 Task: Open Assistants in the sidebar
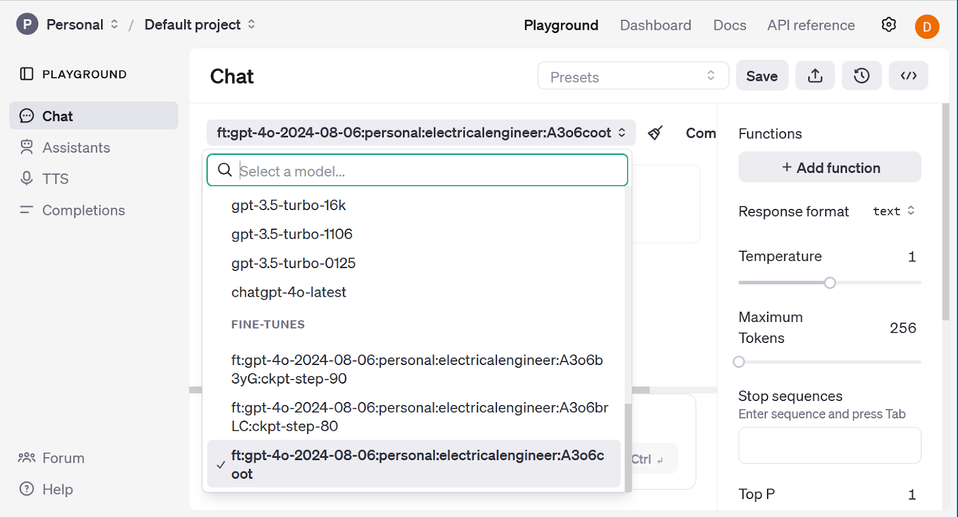(x=76, y=147)
